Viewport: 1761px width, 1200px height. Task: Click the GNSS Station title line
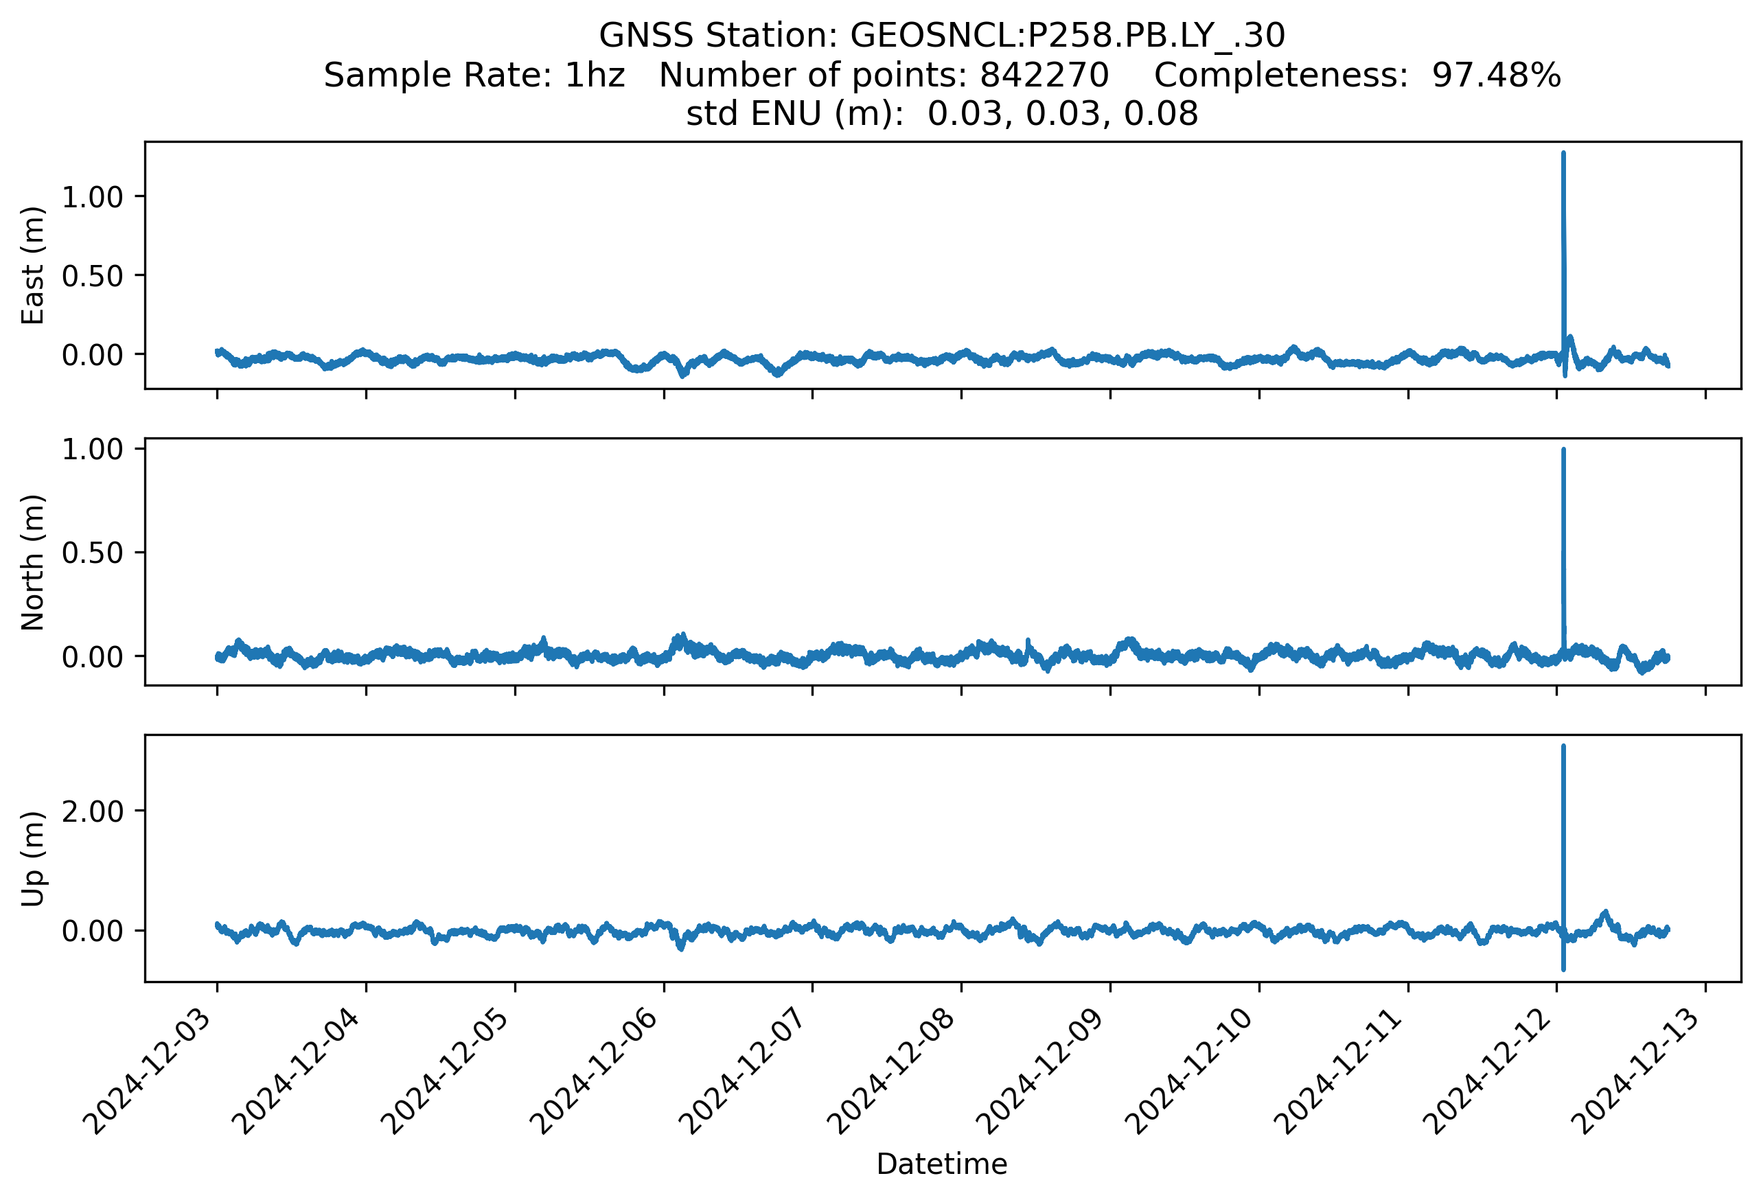click(x=942, y=36)
